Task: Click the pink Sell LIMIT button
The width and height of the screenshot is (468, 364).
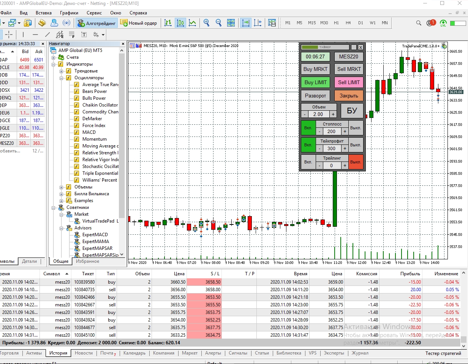Action: 349,82
